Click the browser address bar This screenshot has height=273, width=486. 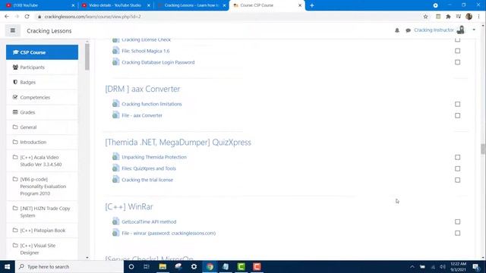tap(229, 17)
